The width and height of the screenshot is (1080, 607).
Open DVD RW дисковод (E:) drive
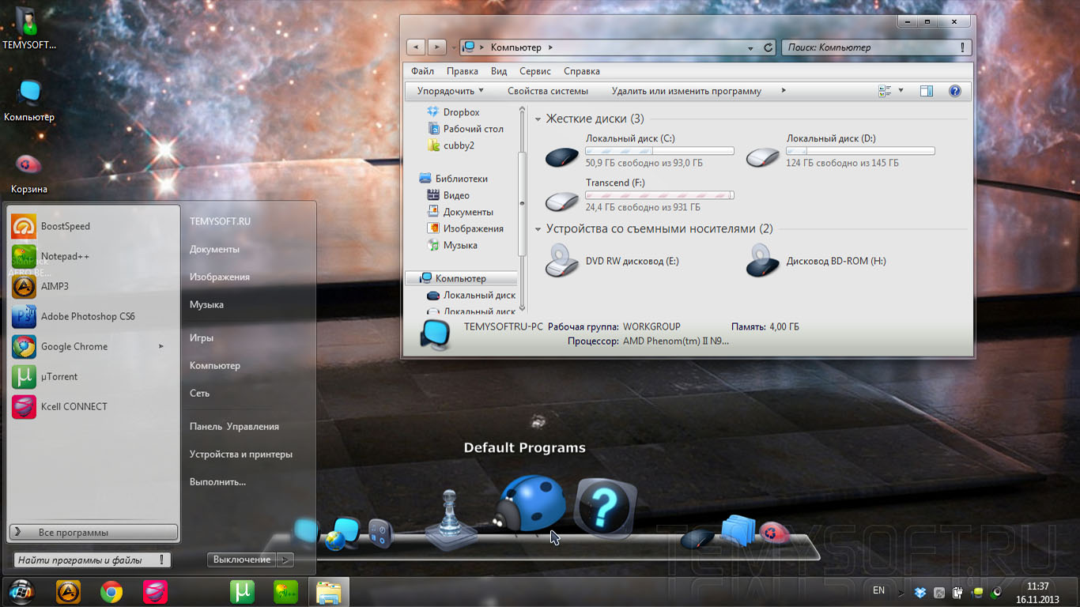(x=612, y=261)
